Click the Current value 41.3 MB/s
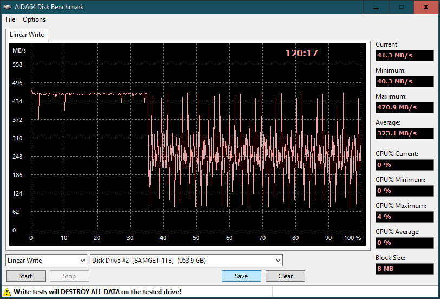This screenshot has height=299, width=440. click(405, 55)
